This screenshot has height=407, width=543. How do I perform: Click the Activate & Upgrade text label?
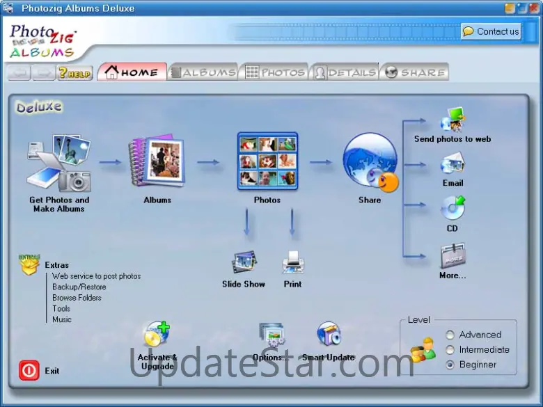(x=157, y=362)
